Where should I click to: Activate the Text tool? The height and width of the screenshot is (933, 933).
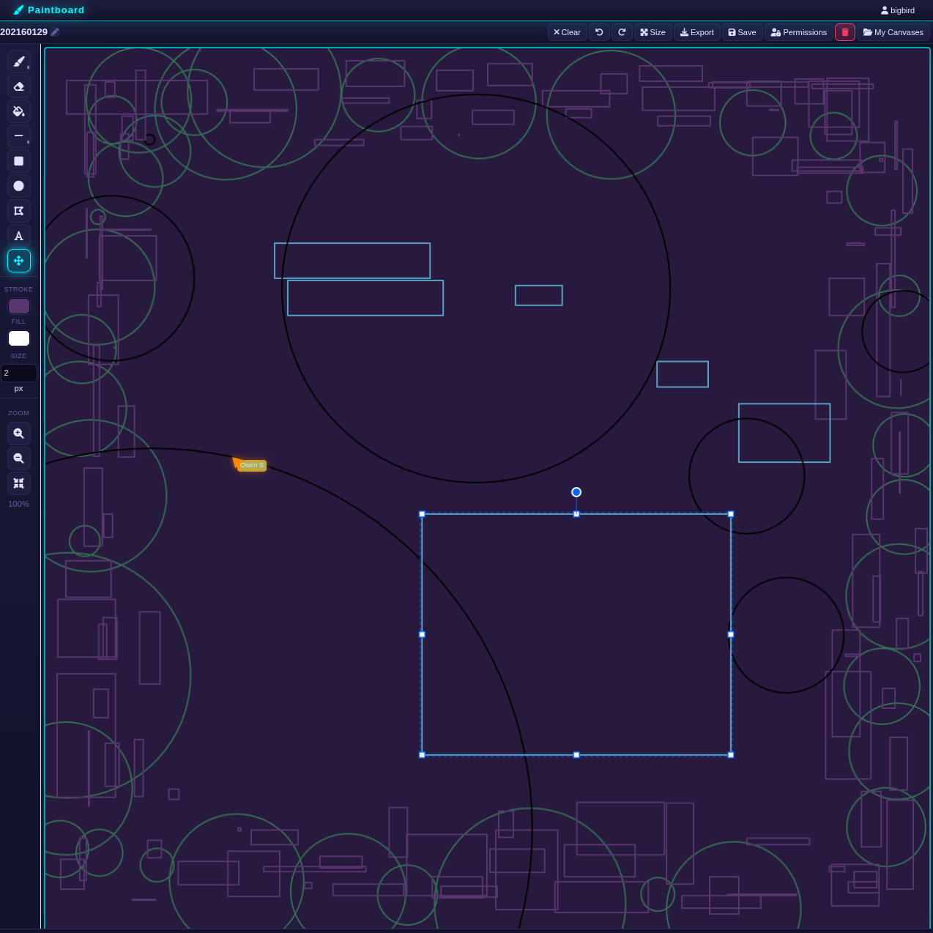[18, 236]
